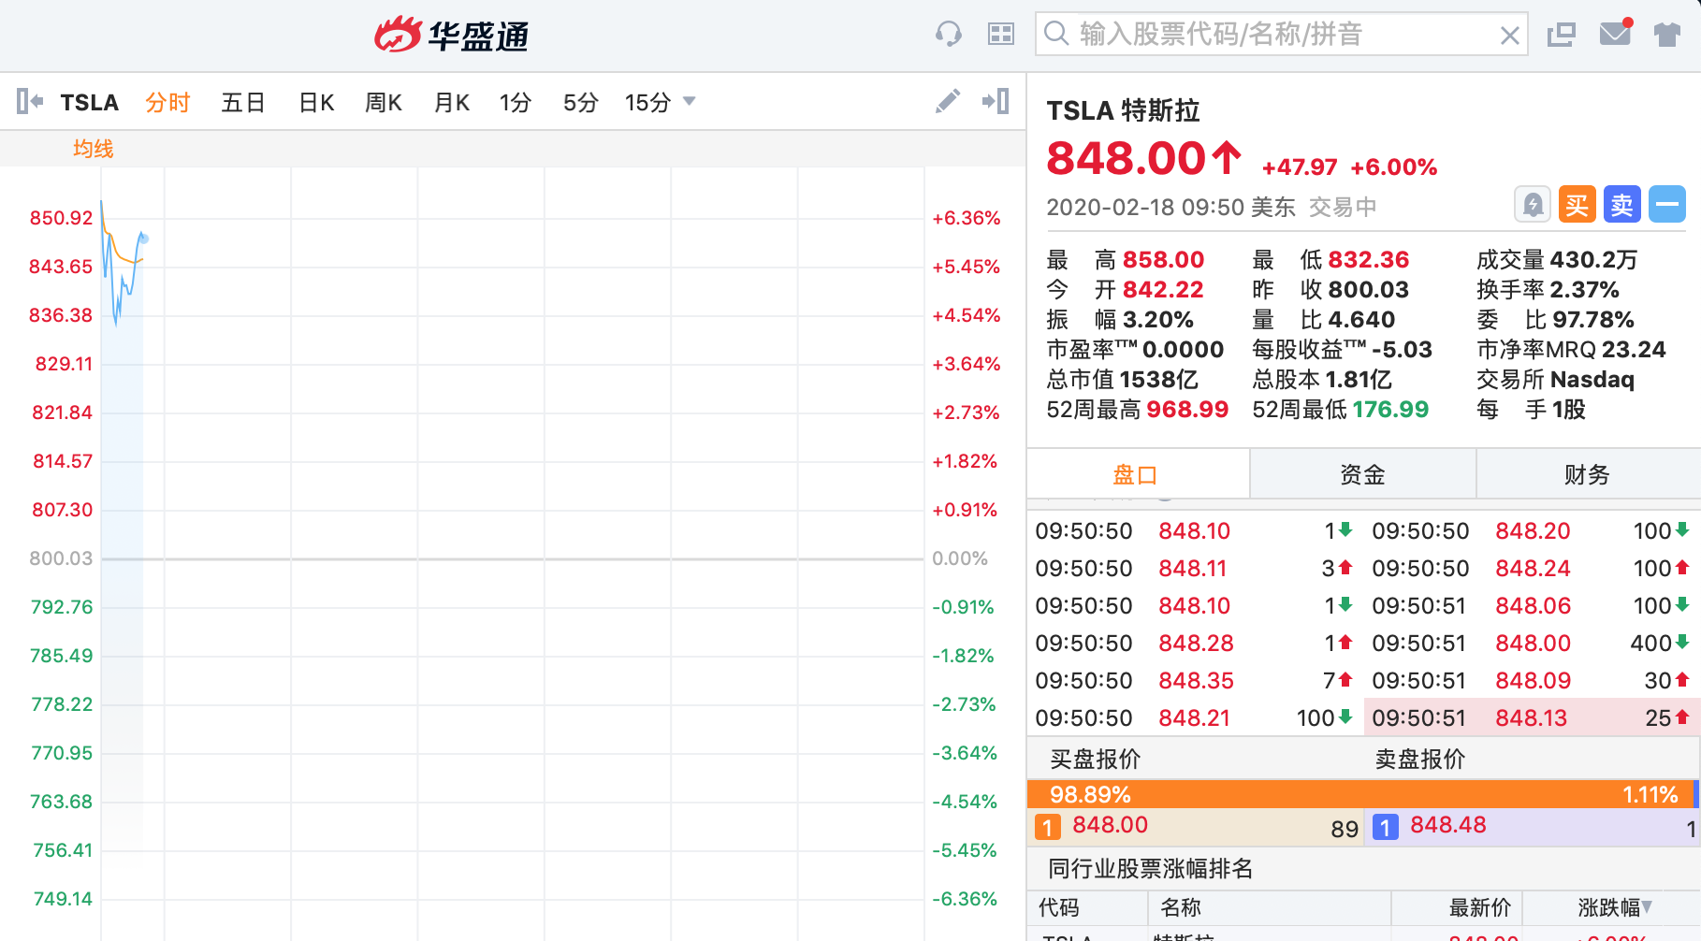The image size is (1701, 941).
Task: Collapse the right quote panel
Action: [996, 101]
